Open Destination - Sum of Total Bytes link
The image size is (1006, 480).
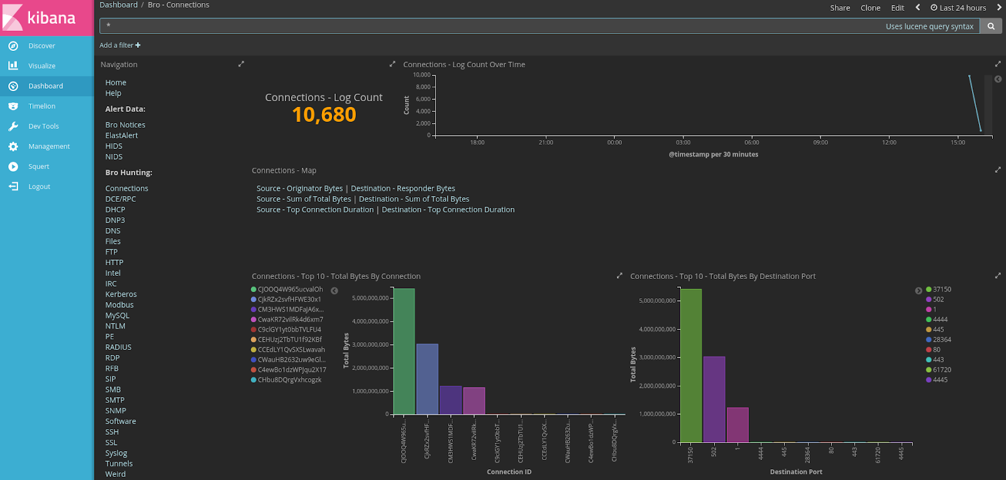(414, 199)
